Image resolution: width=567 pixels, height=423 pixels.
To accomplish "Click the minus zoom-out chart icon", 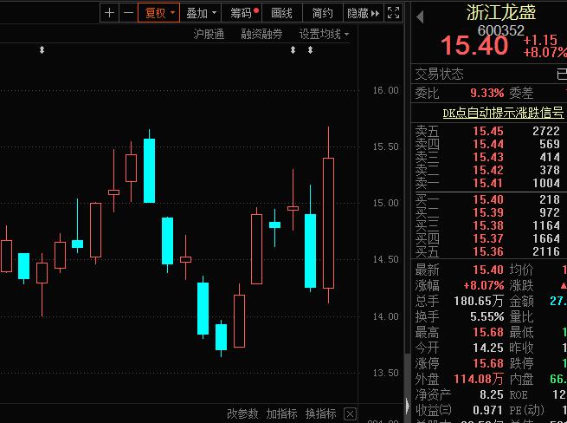I will (x=129, y=13).
